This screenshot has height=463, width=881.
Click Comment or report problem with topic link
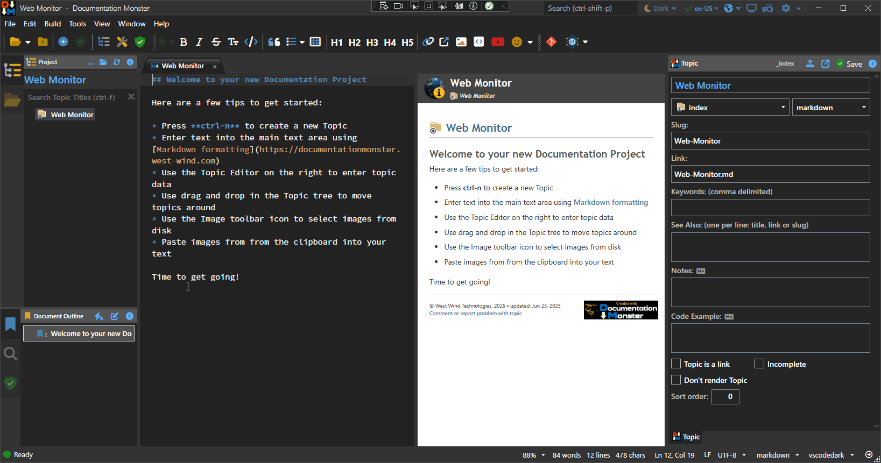[475, 314]
